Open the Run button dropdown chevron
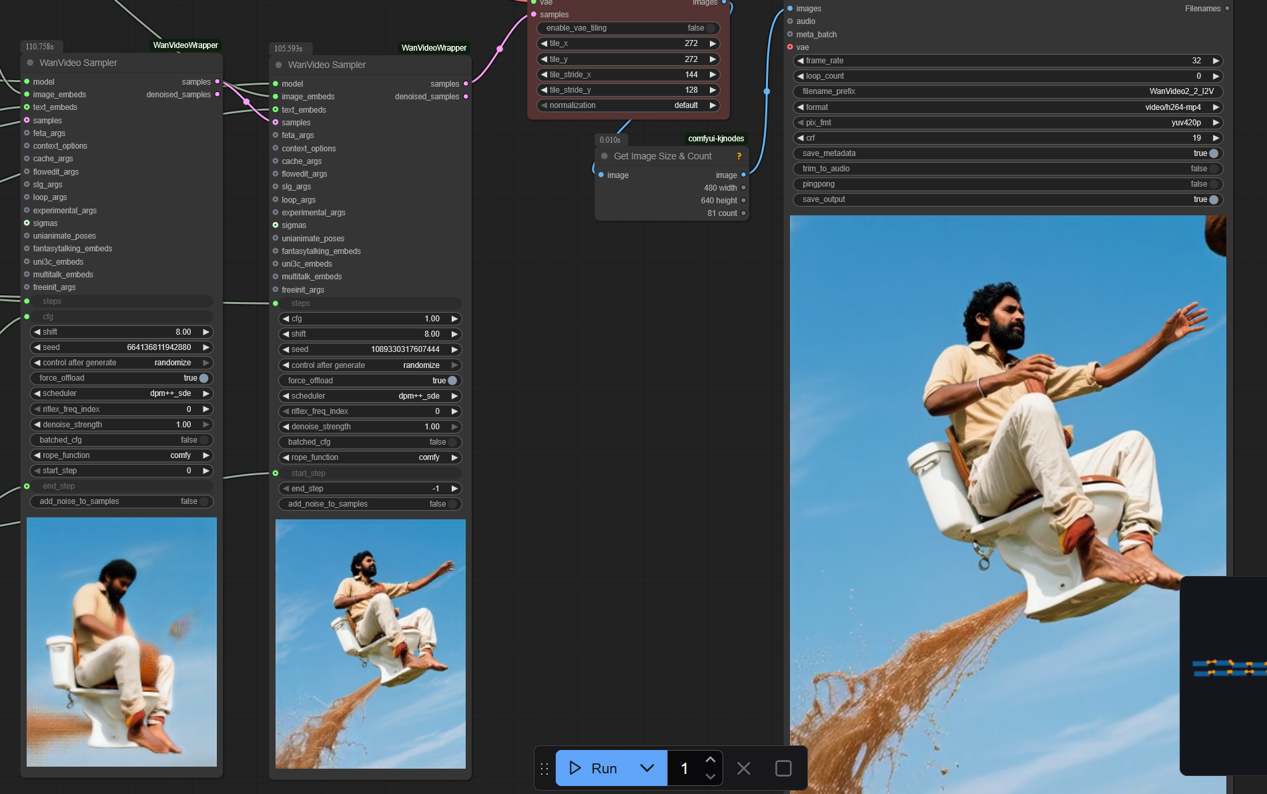The height and width of the screenshot is (794, 1267). click(x=647, y=768)
